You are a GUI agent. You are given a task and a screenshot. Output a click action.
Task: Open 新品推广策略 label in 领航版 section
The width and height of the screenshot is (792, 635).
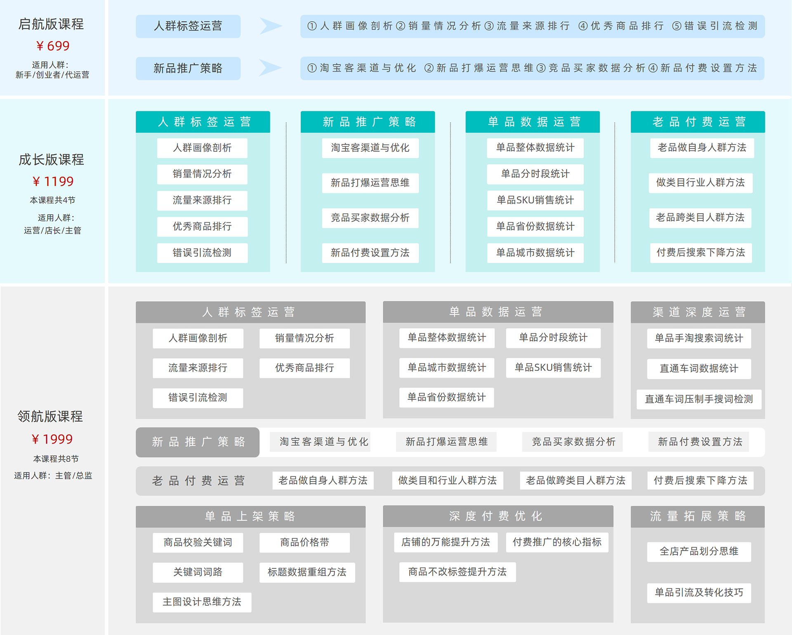198,442
